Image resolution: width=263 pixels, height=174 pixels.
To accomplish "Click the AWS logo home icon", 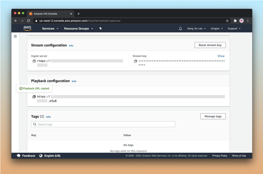I will click(27, 28).
